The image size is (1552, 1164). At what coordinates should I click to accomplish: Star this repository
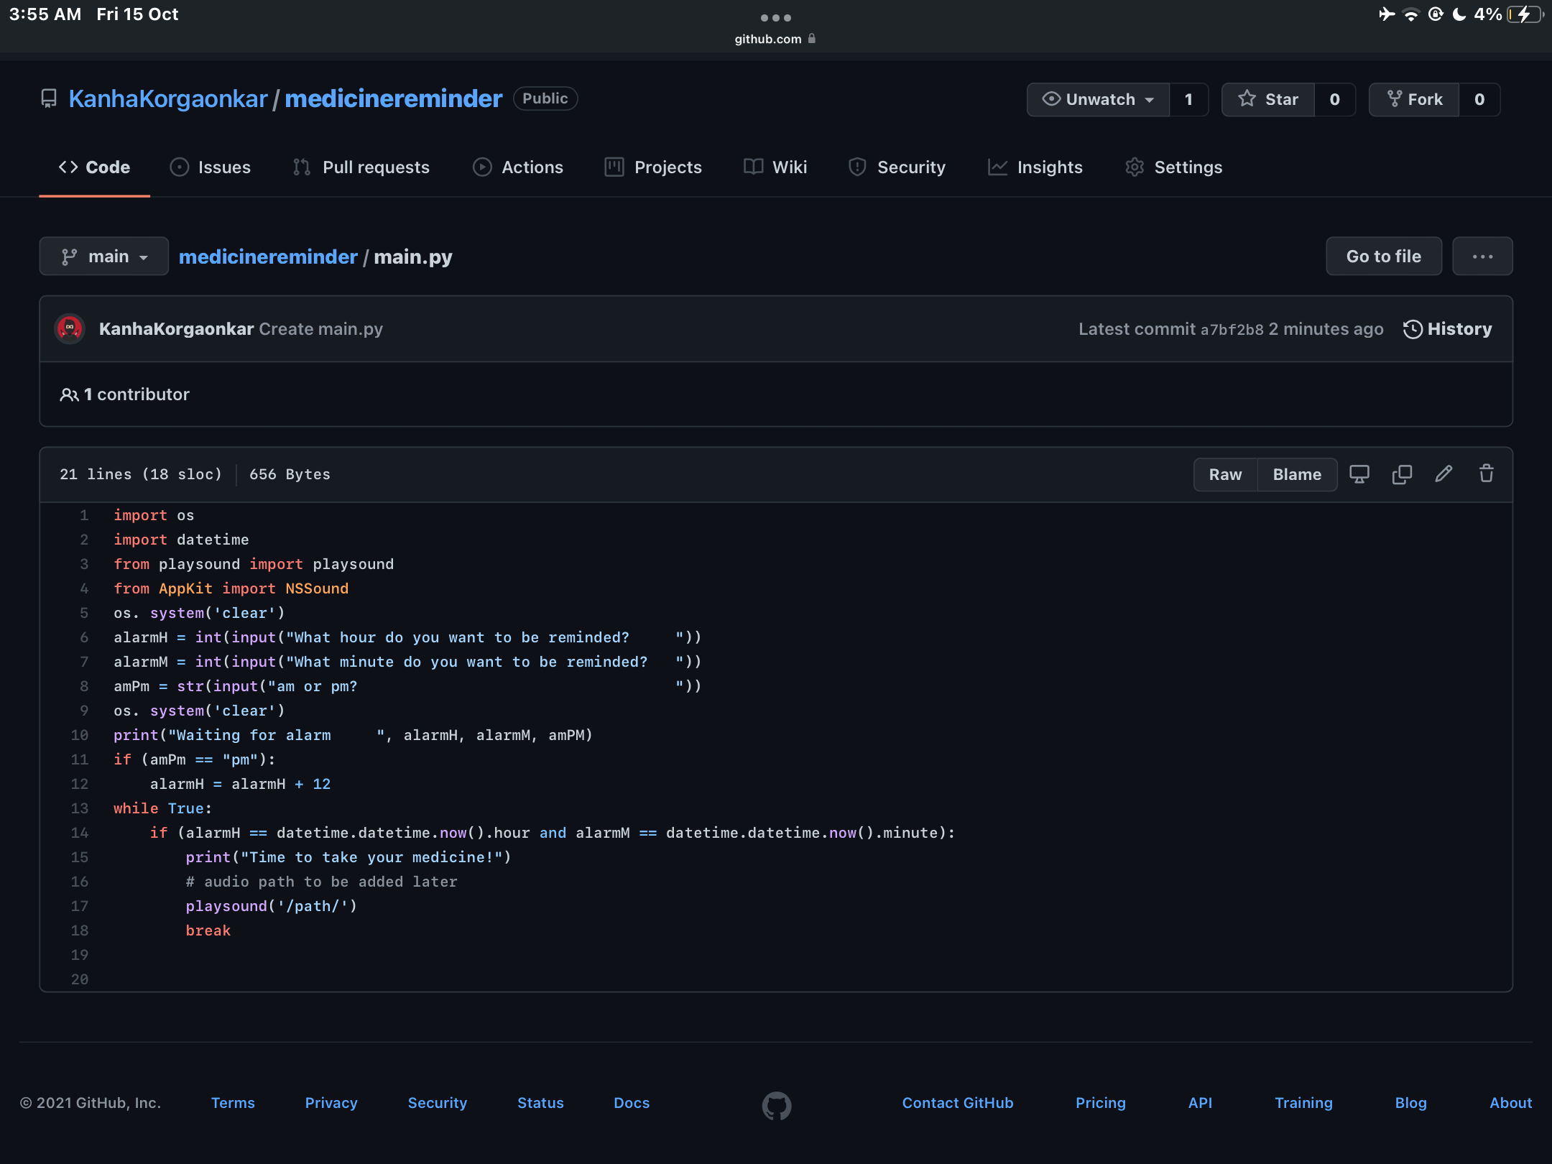[x=1269, y=99]
